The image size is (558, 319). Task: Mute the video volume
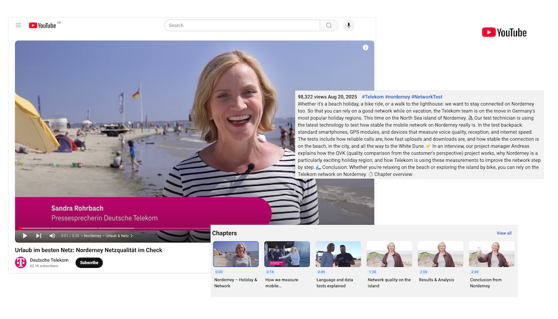coord(52,235)
